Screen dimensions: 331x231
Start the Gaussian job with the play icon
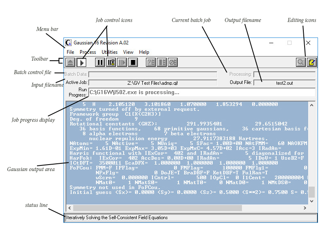click(82, 62)
